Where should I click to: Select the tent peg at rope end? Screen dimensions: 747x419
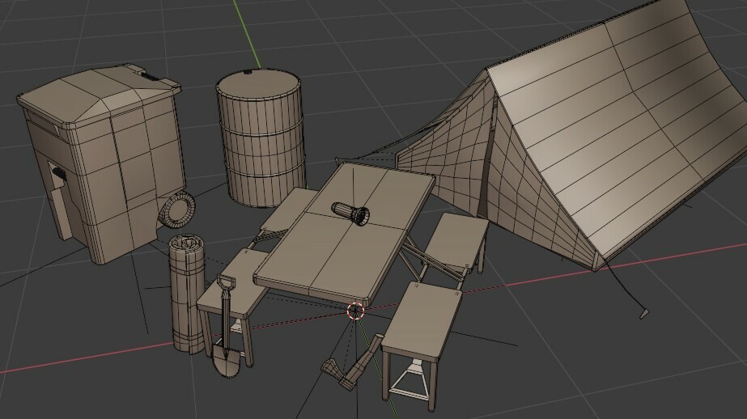[643, 314]
